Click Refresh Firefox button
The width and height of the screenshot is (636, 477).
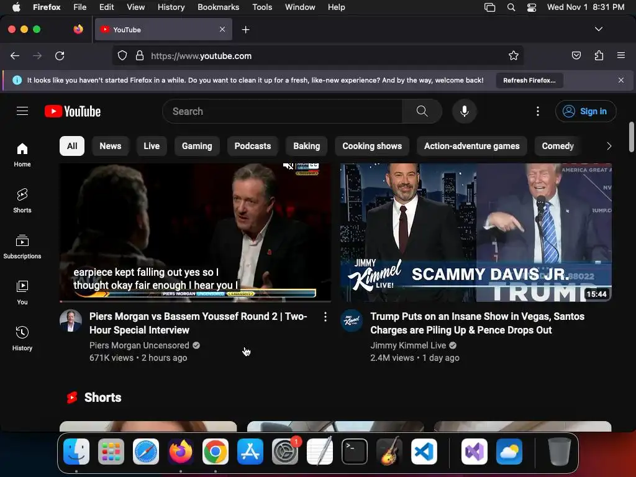pos(529,80)
